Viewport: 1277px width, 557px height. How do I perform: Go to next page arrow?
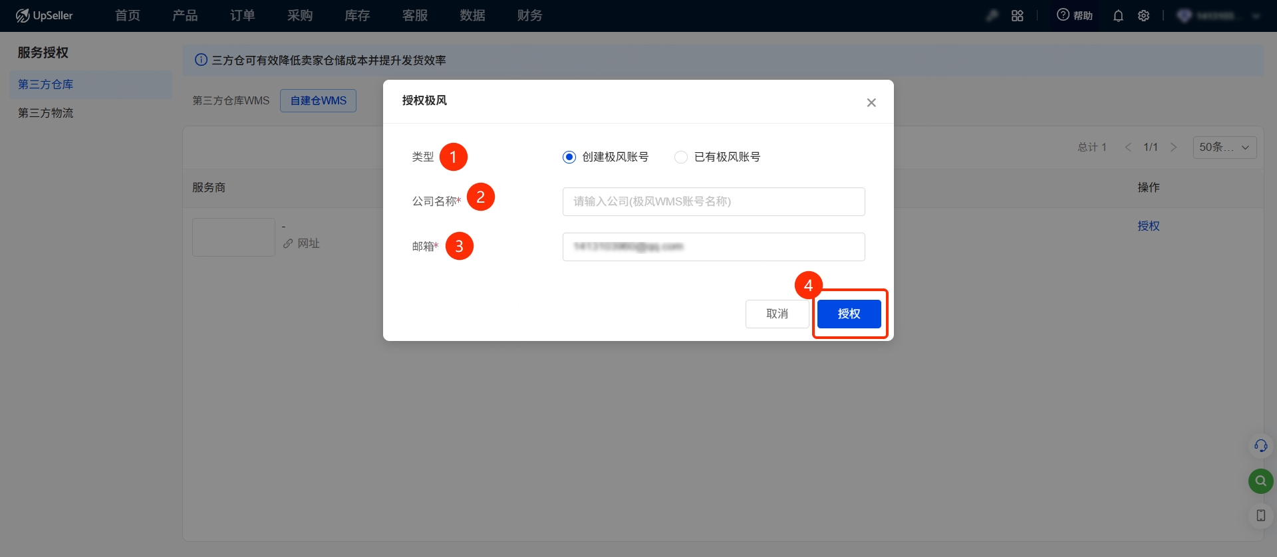(1173, 147)
